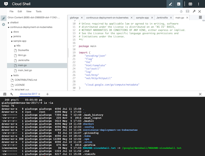205x156 pixels.
Task: Click the "encoding/json" import line
Action: pyautogui.click(x=96, y=56)
